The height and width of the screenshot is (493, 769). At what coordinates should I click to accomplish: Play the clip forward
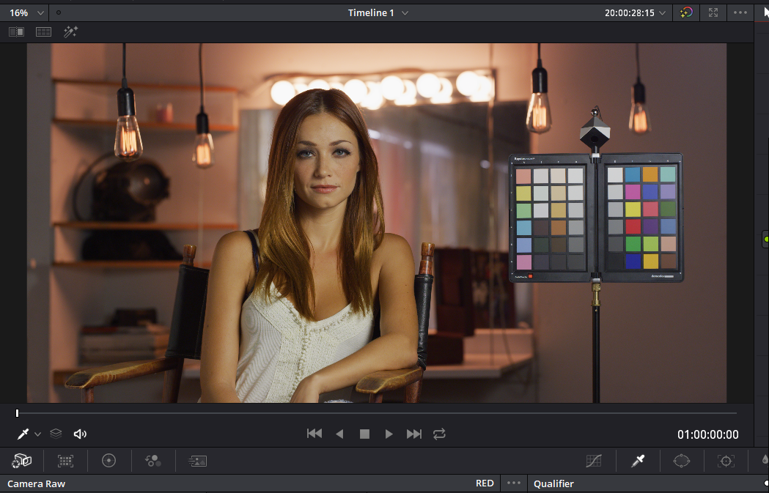(x=389, y=434)
